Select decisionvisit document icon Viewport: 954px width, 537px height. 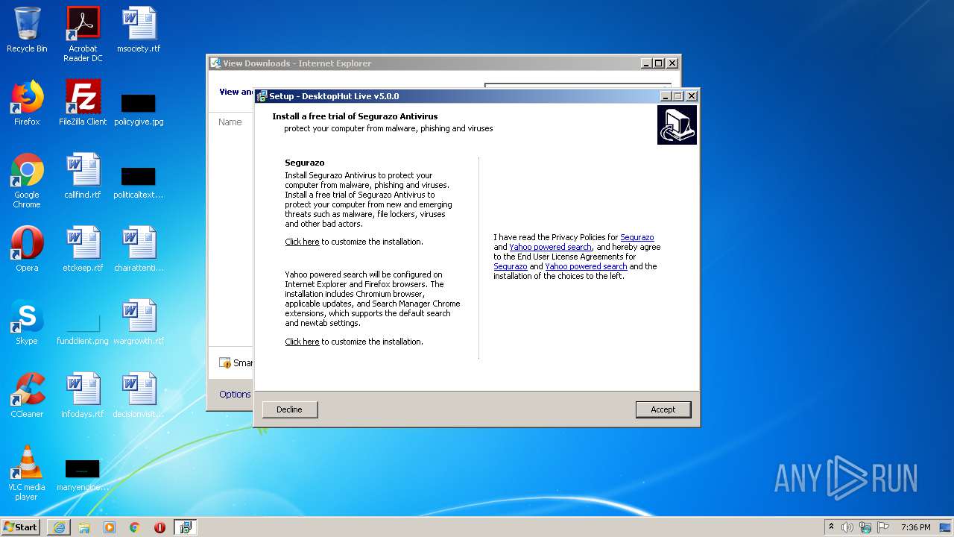coord(139,395)
